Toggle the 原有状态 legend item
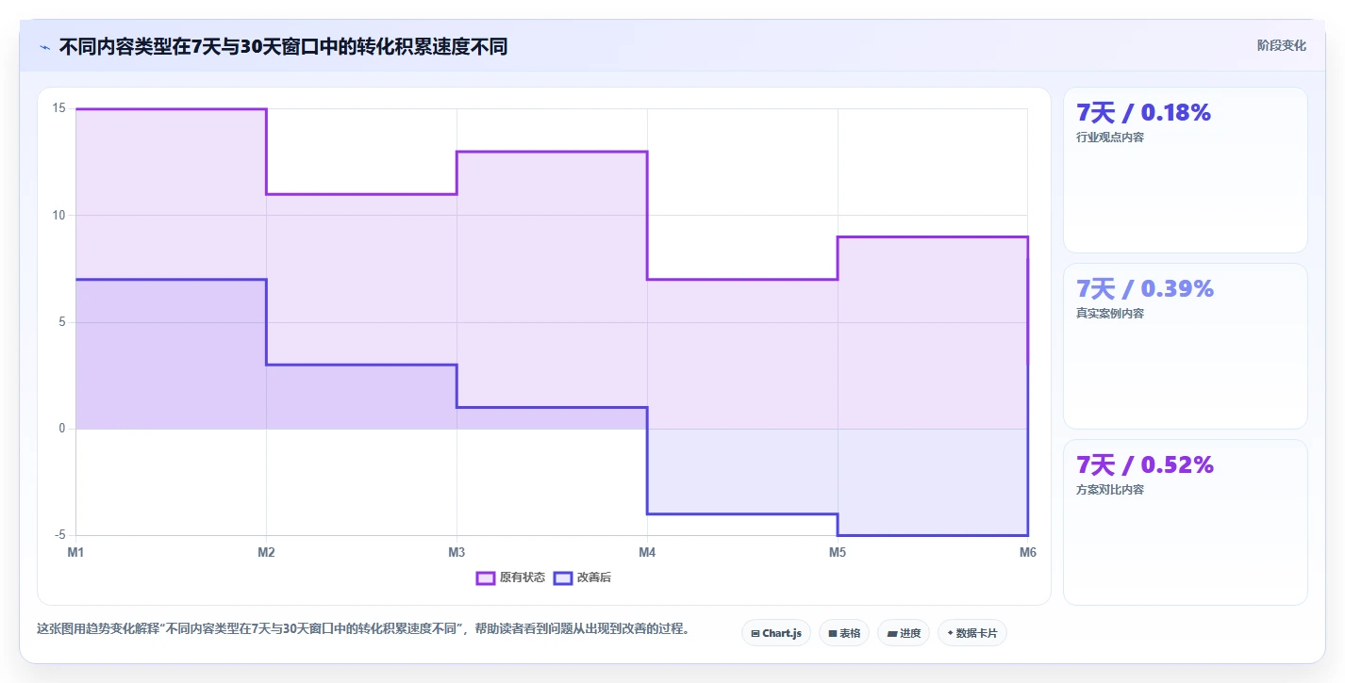This screenshot has height=683, width=1345. [510, 577]
